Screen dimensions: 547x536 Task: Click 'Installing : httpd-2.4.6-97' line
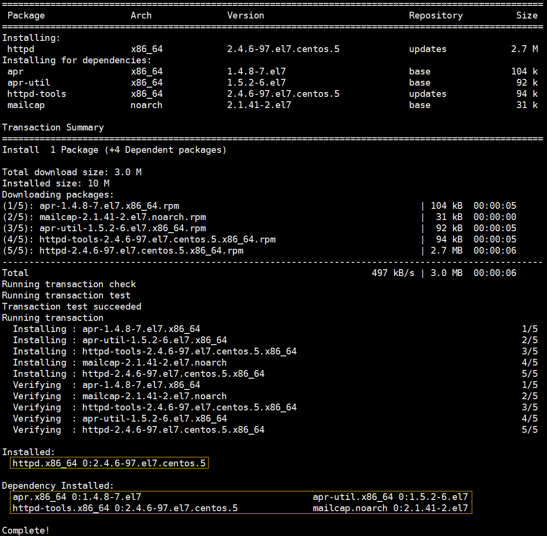(139, 373)
